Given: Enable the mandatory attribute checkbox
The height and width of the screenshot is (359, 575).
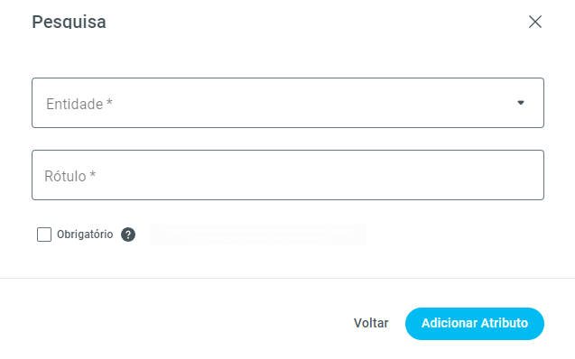Looking at the screenshot, I should tap(44, 235).
